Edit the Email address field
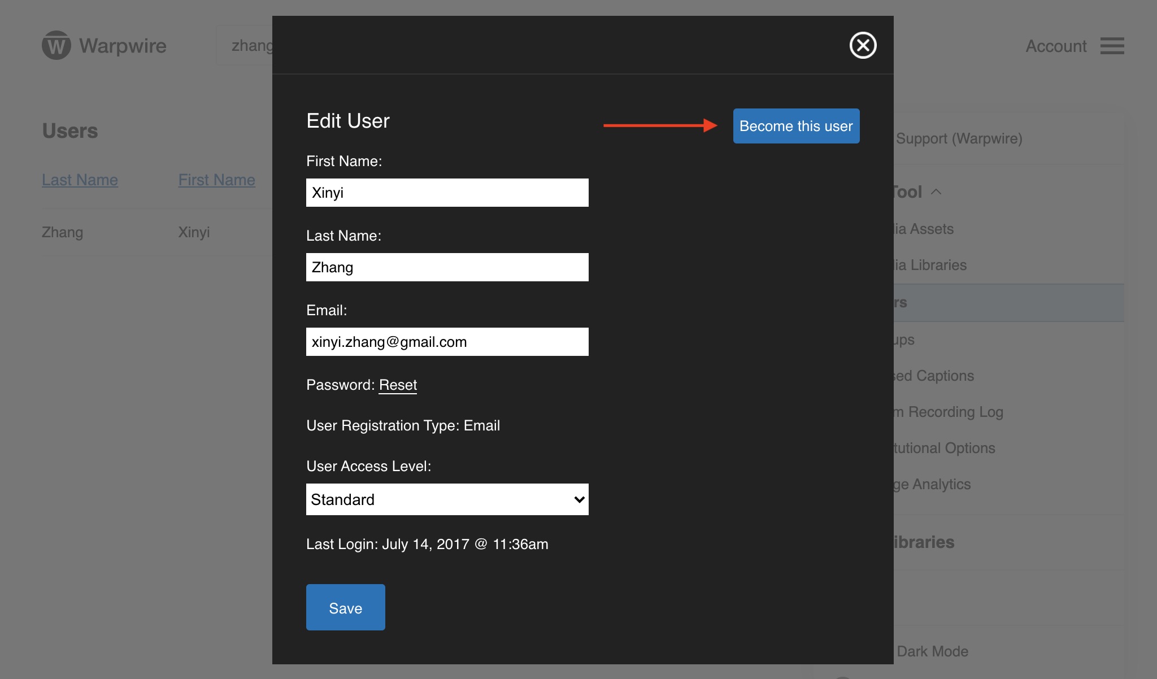Viewport: 1157px width, 679px height. point(447,342)
